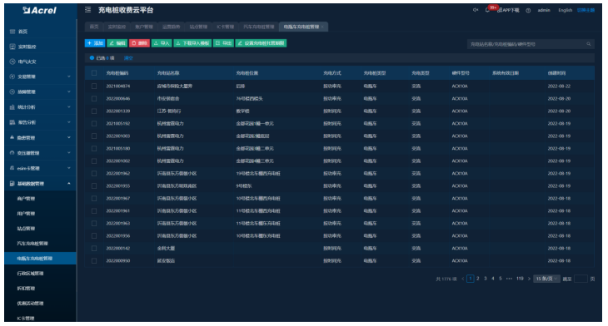The image size is (608, 326).
Task: Switch to the 账户管理 tab
Action: (x=144, y=27)
